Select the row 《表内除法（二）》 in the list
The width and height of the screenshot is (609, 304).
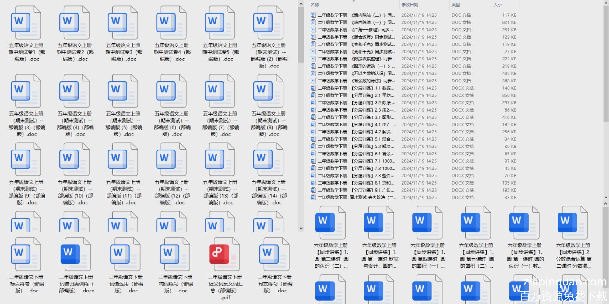pyautogui.click(x=414, y=15)
